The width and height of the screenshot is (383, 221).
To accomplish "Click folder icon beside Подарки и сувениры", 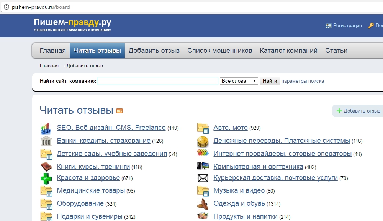I will click(x=46, y=216).
